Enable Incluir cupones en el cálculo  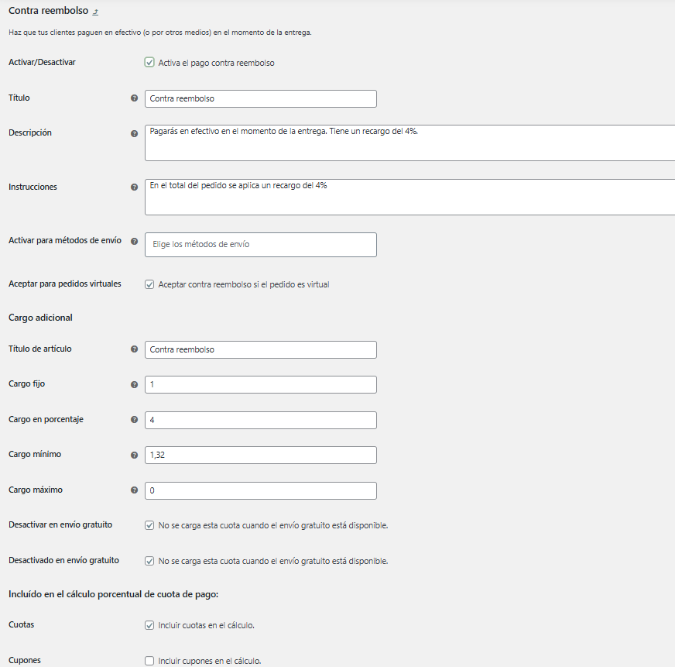coord(149,661)
